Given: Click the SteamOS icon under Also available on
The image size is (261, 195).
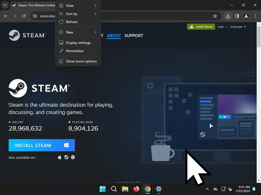Looking at the screenshot, I should tap(66, 157).
